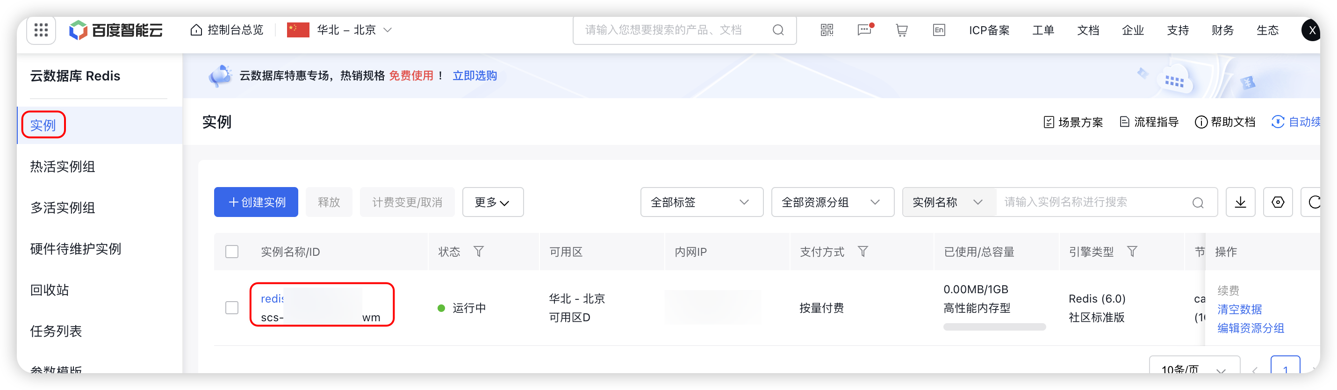The width and height of the screenshot is (1337, 390).
Task: Open 财务 in the top bar
Action: (1222, 30)
